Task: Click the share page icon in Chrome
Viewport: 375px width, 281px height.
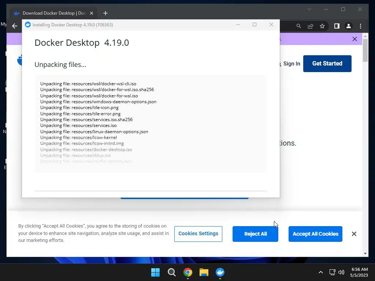Action: (x=311, y=26)
